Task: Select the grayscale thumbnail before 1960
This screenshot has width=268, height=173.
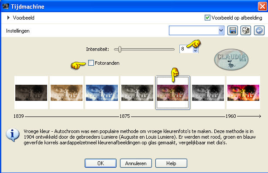Action: pyautogui.click(x=208, y=93)
